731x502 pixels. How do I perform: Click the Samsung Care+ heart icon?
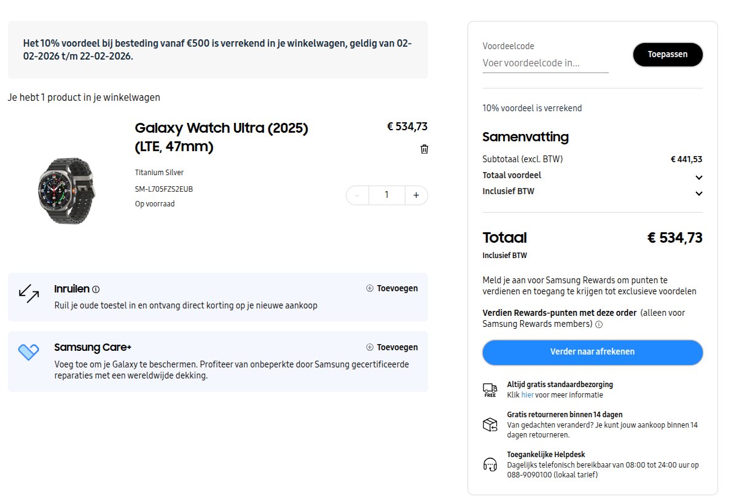point(28,352)
